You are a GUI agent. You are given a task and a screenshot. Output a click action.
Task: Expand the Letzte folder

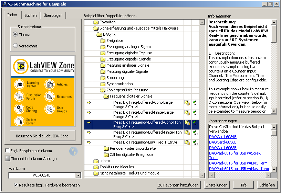(x=96, y=161)
